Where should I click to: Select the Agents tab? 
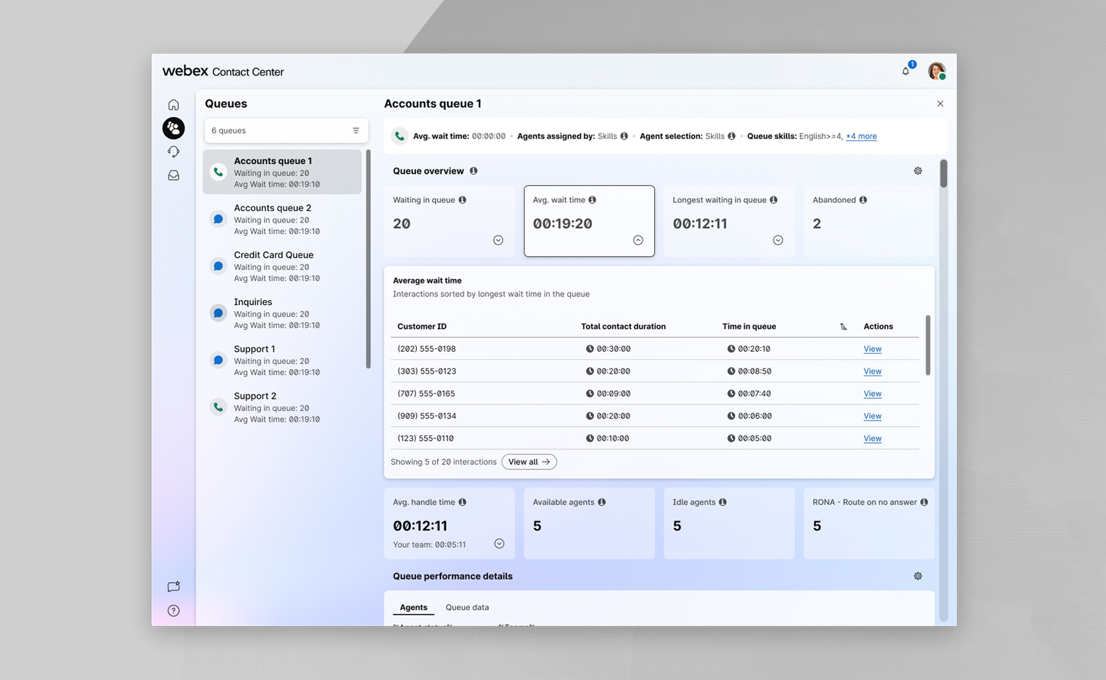tap(413, 607)
